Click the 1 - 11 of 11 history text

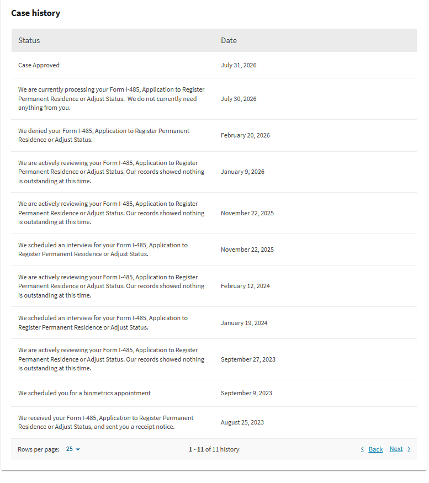(214, 449)
